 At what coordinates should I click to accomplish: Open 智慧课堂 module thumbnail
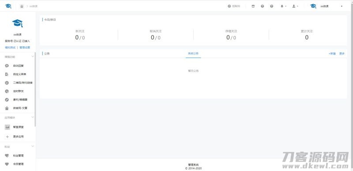tap(8, 127)
